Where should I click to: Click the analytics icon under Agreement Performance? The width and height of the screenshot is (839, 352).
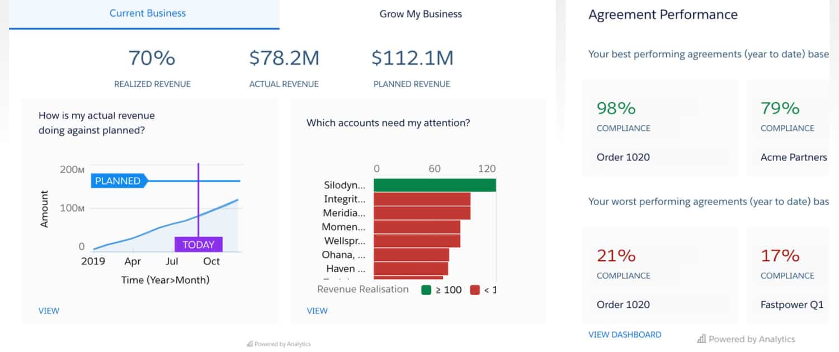[701, 339]
